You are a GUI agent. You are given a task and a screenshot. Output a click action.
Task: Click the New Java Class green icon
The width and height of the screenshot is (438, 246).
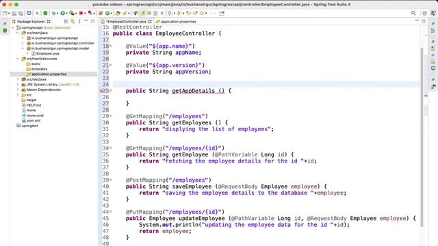[107, 13]
